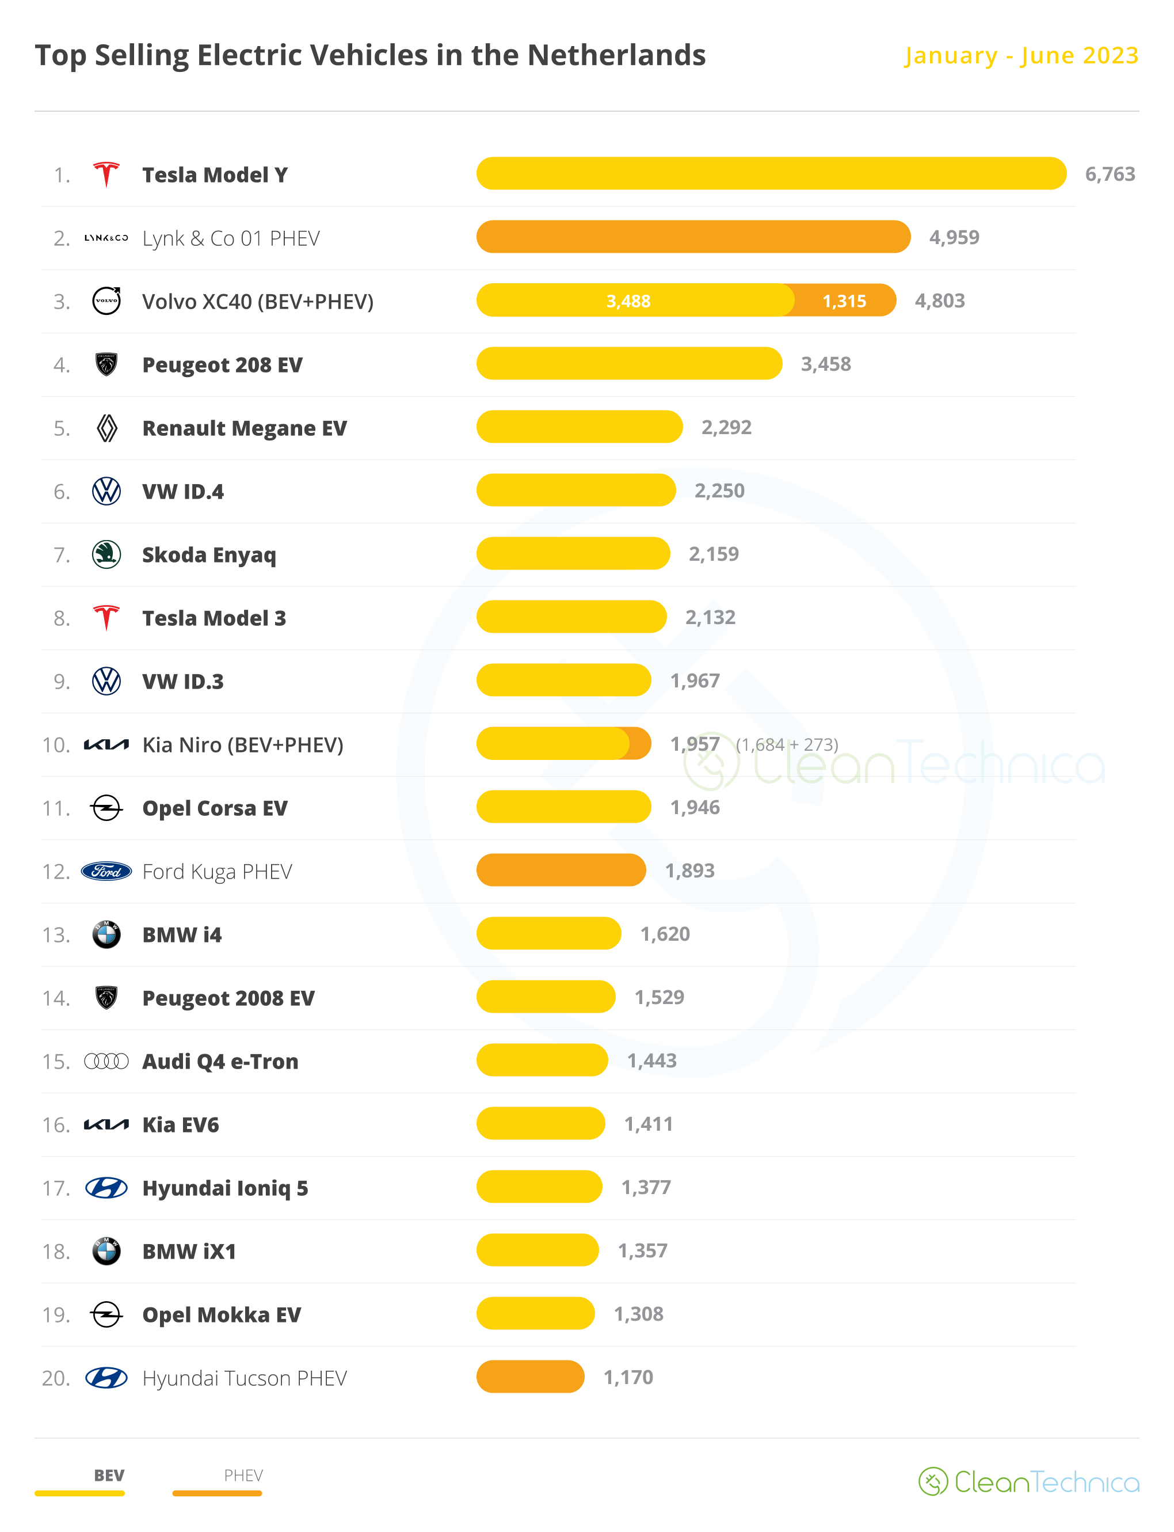
Task: Click the Ford oval logo
Action: click(x=106, y=871)
